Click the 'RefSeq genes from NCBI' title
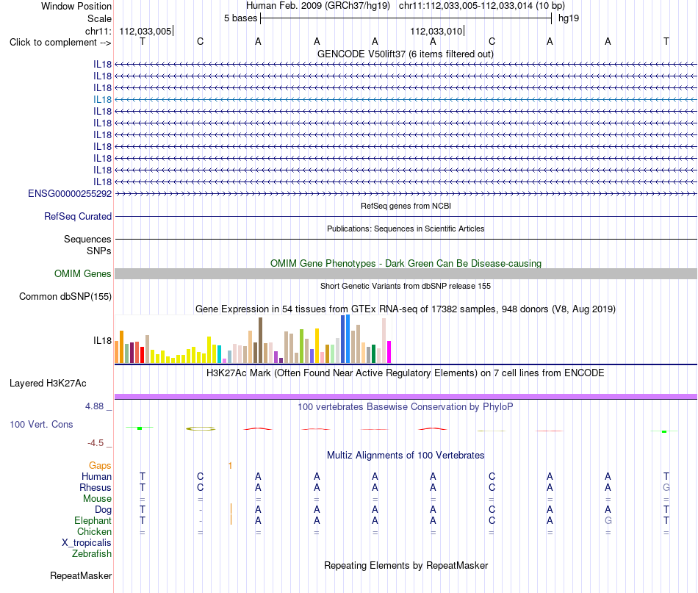698x593 pixels. pos(406,206)
